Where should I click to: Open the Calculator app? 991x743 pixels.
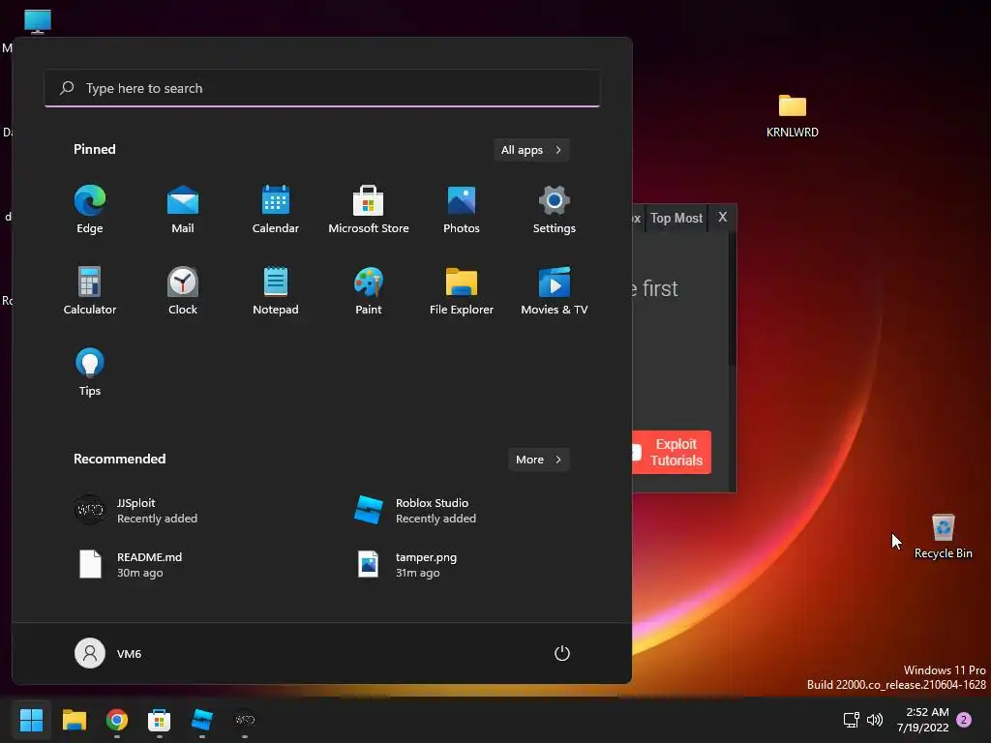(x=90, y=290)
